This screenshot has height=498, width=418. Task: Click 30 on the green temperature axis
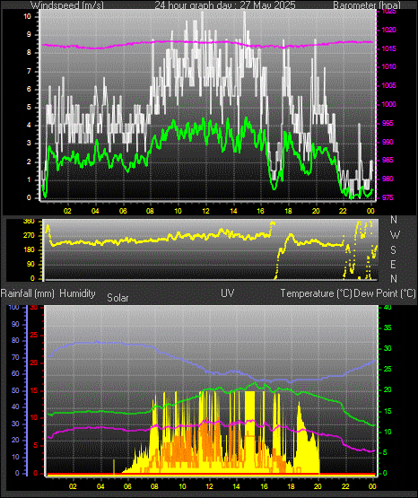tap(388, 348)
